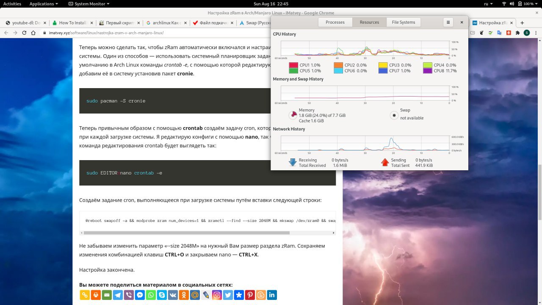Click the Chrome address bar URL
The height and width of the screenshot is (305, 542).
[106, 33]
